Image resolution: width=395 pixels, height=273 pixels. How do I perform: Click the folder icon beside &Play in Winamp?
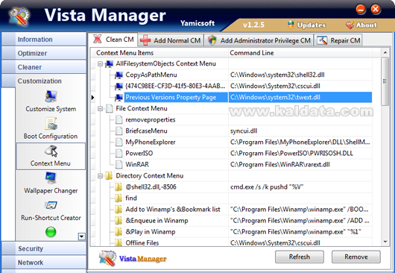point(118,232)
